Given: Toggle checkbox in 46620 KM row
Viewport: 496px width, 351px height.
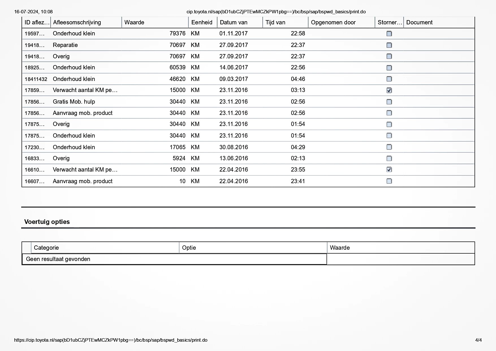Looking at the screenshot, I should [x=389, y=79].
